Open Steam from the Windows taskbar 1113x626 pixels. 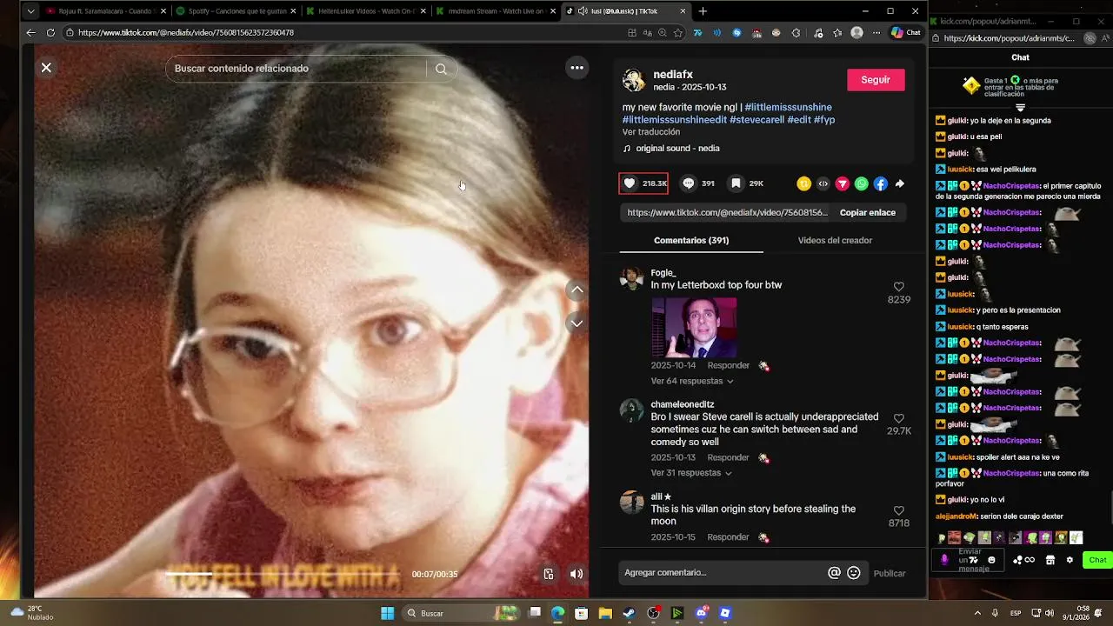coord(629,613)
